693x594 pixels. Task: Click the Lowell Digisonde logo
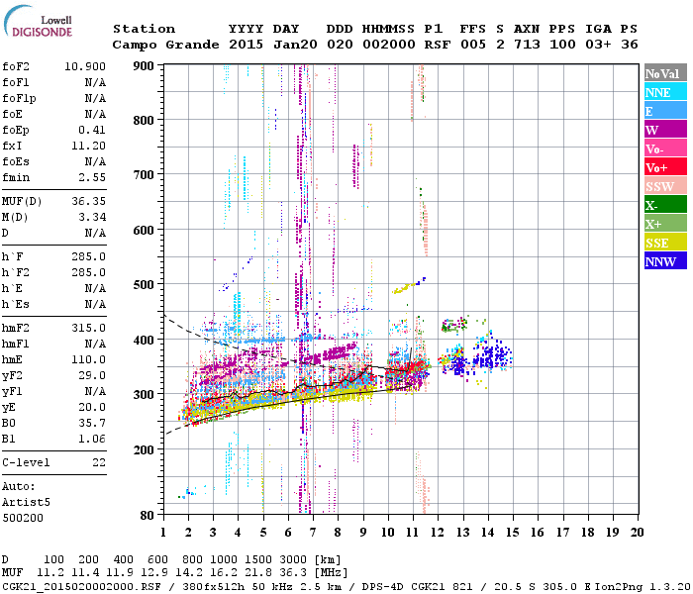[x=39, y=22]
